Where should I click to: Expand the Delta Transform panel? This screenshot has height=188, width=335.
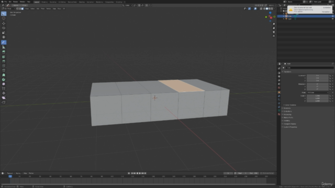pos(290,105)
